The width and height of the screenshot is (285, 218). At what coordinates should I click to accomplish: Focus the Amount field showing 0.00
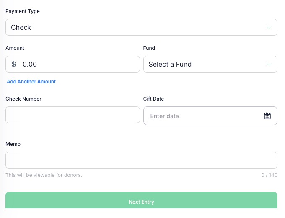tap(73, 64)
